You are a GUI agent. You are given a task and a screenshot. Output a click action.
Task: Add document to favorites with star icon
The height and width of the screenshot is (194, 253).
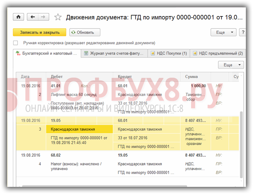pos(58,17)
